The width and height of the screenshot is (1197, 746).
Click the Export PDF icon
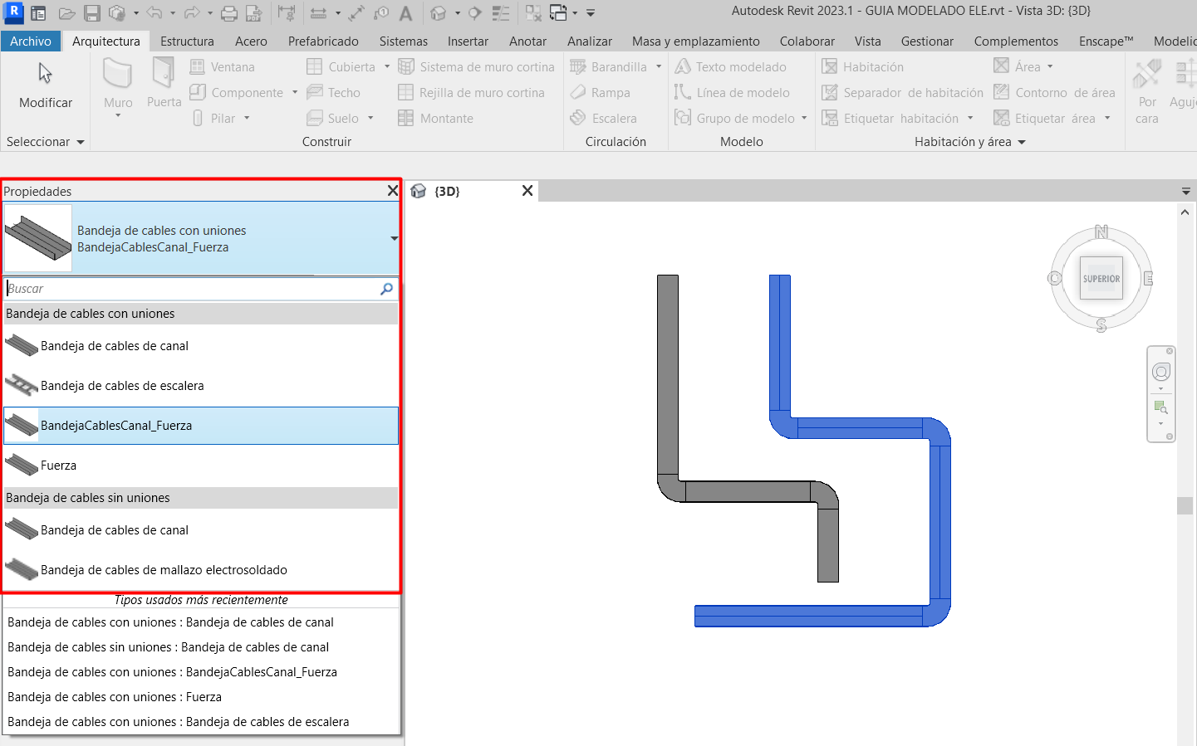(x=254, y=13)
